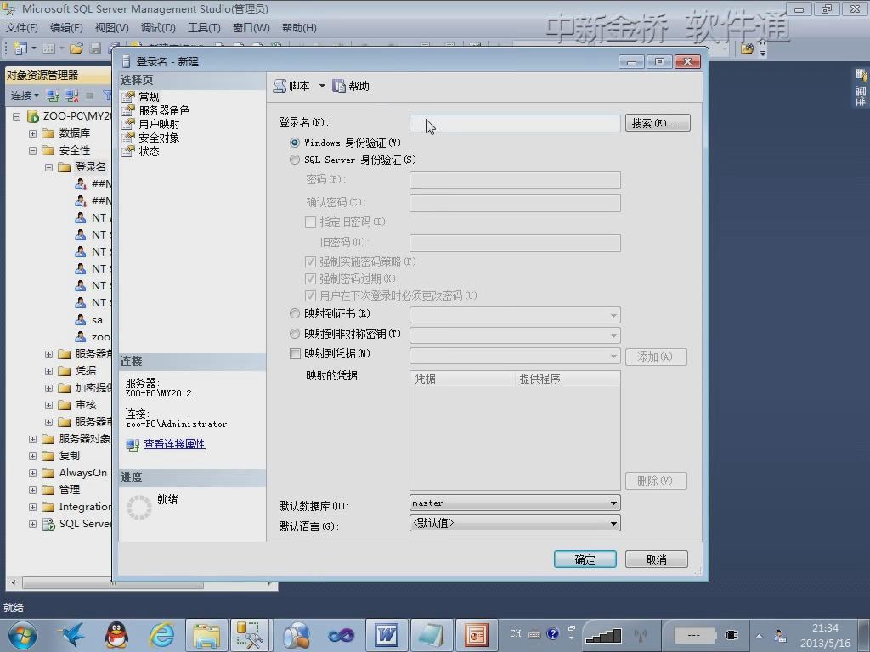This screenshot has height=652, width=870.
Task: Click the 搜索(E)... button
Action: (658, 123)
